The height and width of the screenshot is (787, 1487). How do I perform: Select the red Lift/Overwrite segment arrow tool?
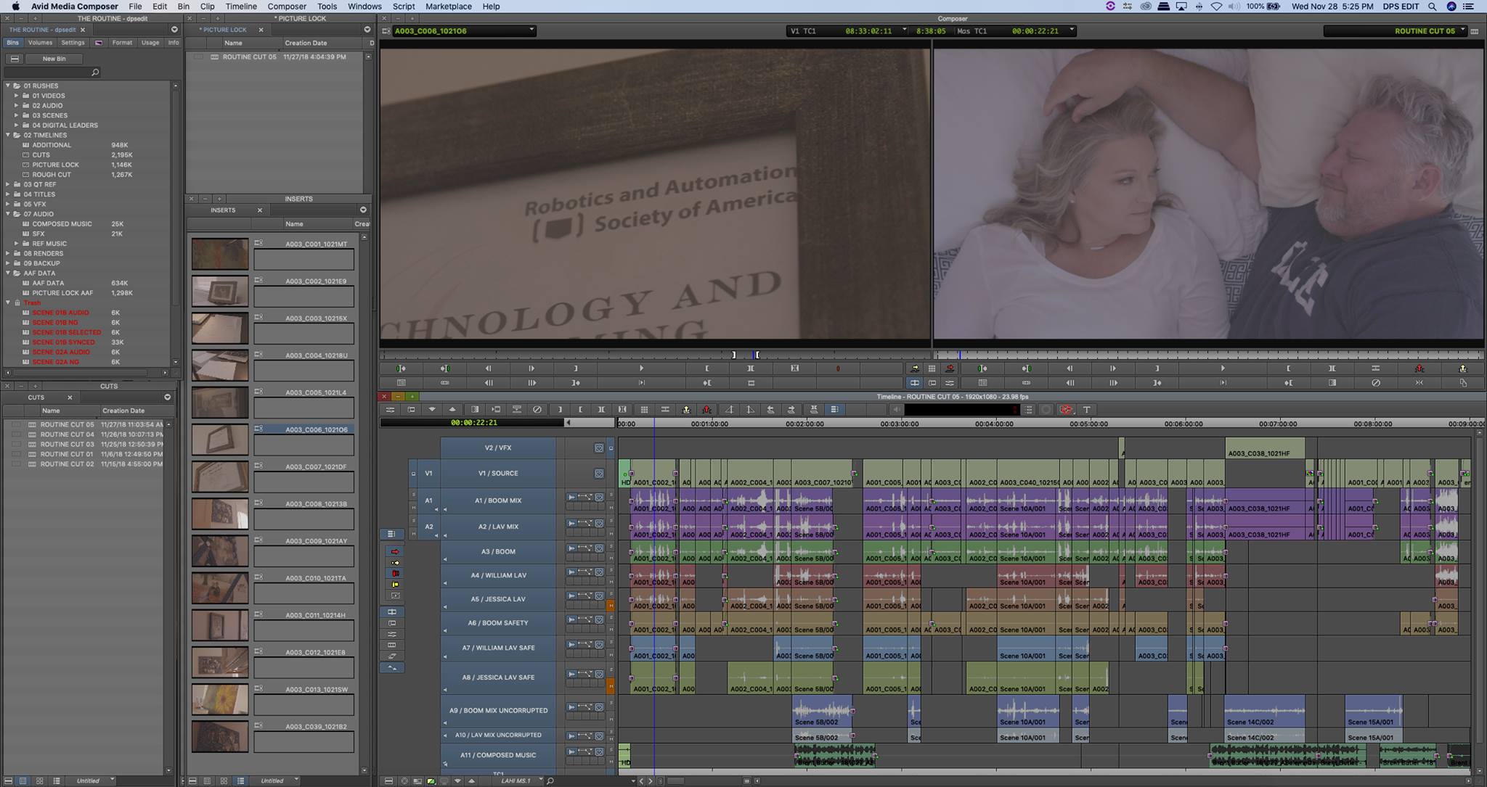[395, 552]
